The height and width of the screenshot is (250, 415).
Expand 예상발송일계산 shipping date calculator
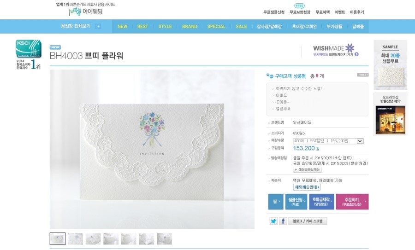point(307,170)
